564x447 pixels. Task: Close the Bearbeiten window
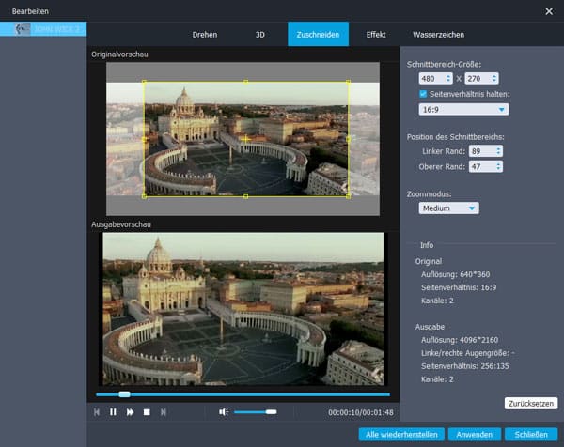(549, 11)
